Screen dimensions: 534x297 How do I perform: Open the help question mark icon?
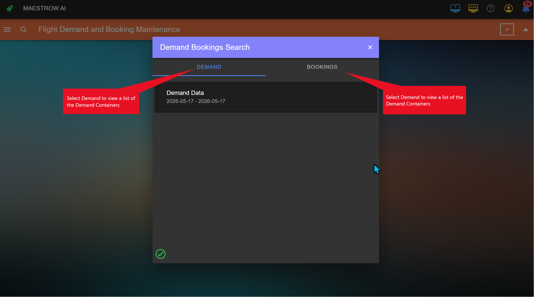click(x=490, y=8)
